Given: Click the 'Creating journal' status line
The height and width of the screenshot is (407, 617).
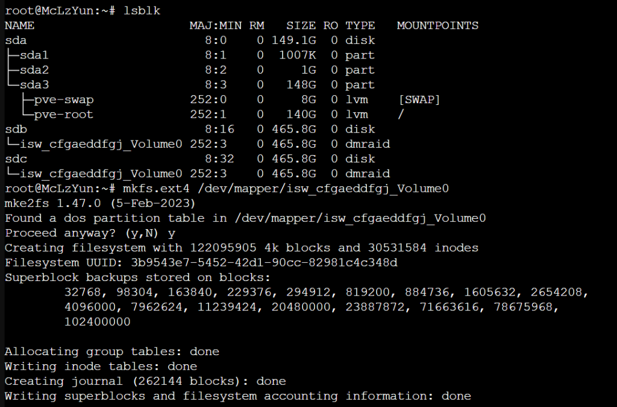Looking at the screenshot, I should click(145, 382).
